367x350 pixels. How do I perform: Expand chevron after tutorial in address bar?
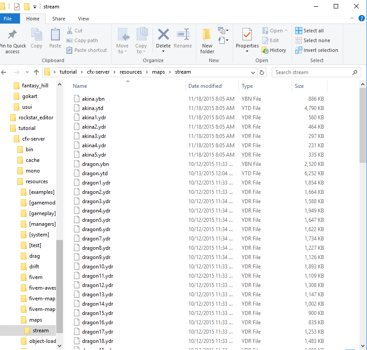point(82,72)
